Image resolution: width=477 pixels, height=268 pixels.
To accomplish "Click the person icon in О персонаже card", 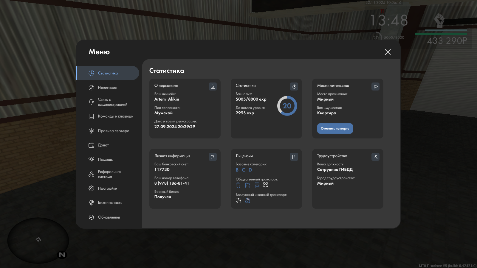I will point(213,87).
